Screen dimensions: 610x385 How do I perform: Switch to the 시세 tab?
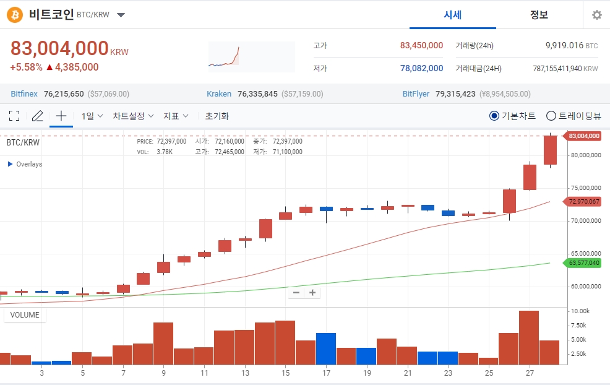click(x=452, y=15)
